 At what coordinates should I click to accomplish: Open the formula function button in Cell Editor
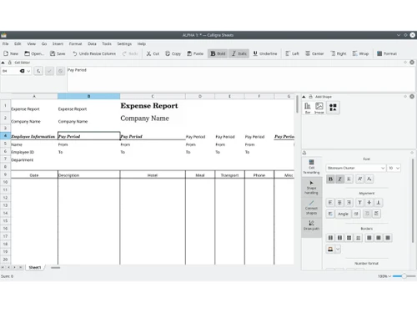coord(38,71)
